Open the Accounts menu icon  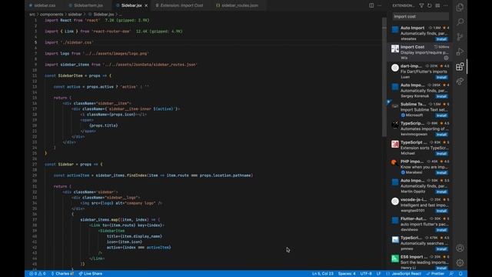(x=460, y=248)
